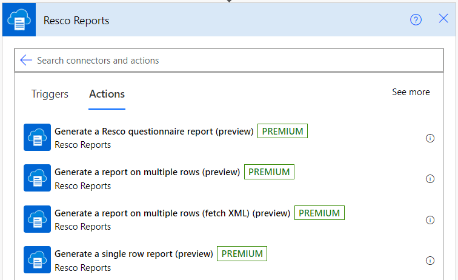Close the Resco Reports panel
The height and width of the screenshot is (280, 458).
tap(443, 19)
